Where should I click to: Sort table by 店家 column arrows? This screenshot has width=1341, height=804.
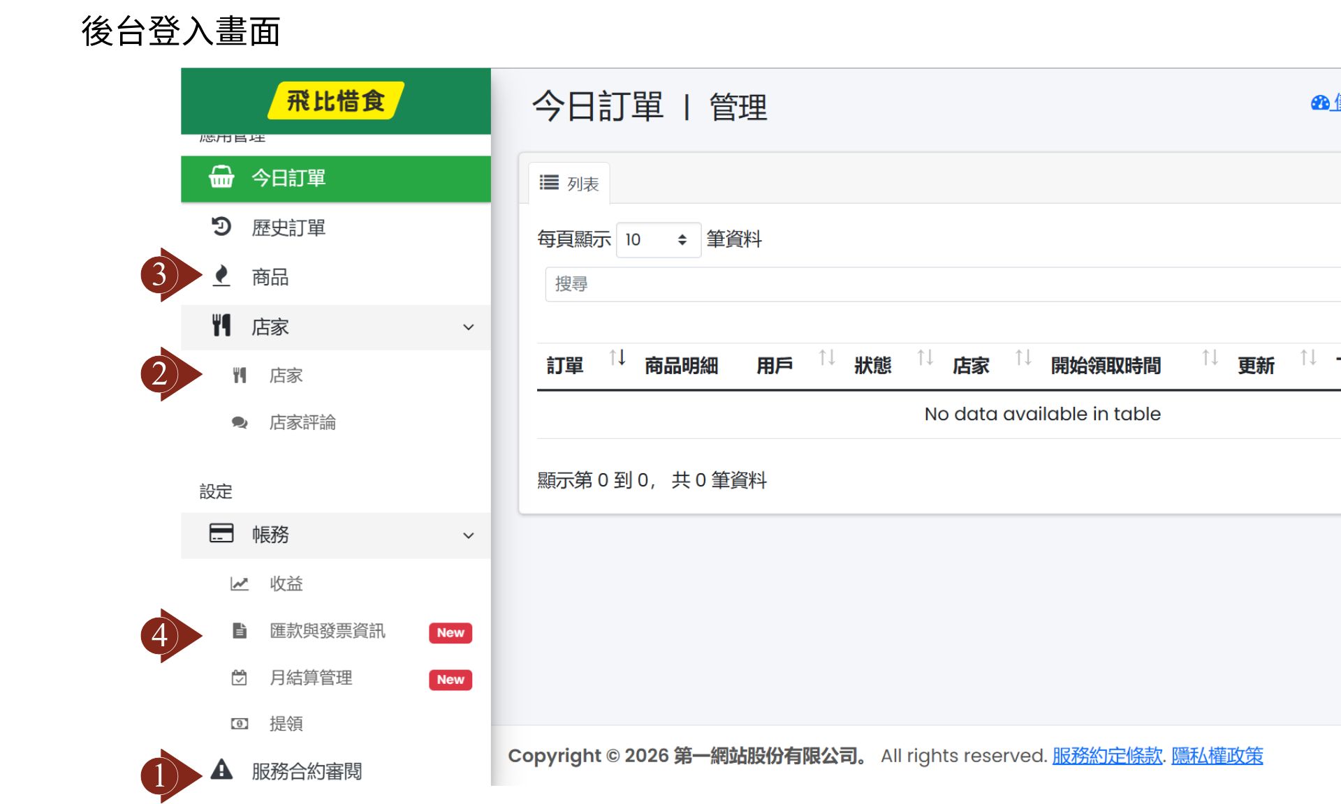tap(1023, 358)
